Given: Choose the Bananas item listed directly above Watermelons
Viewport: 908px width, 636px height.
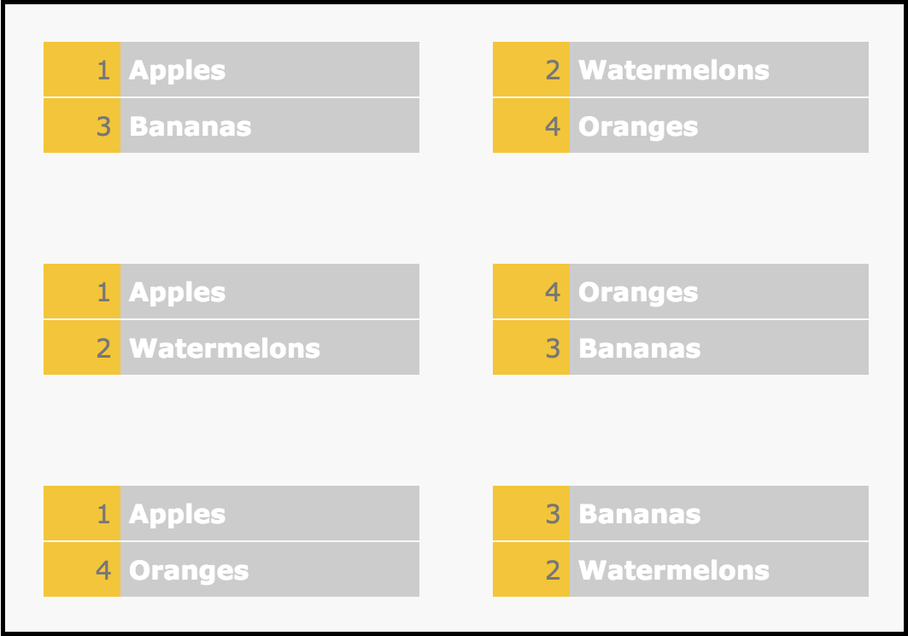Looking at the screenshot, I should [x=681, y=513].
